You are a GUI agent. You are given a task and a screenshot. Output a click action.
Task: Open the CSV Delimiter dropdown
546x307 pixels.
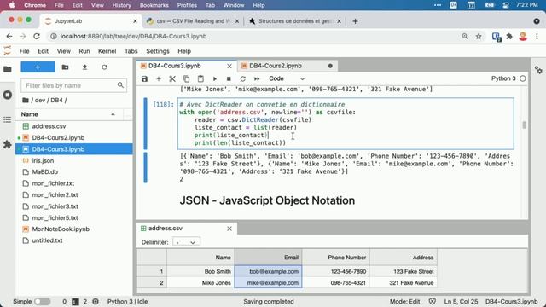pos(186,242)
